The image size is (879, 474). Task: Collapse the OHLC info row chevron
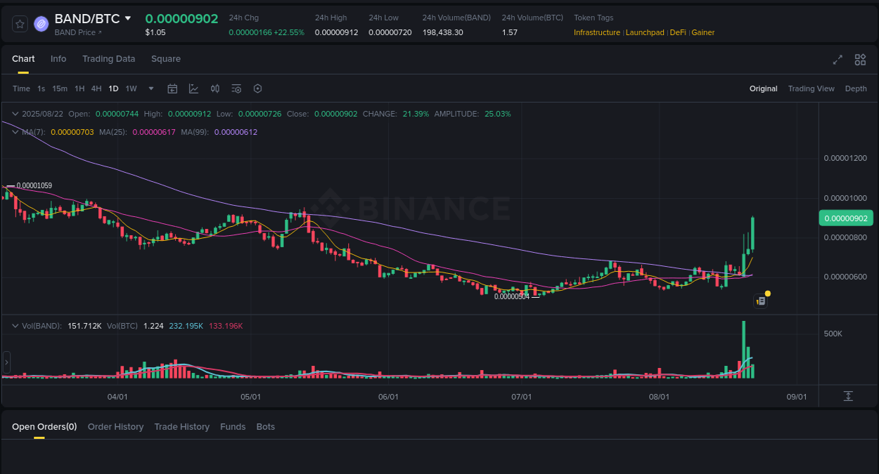pos(15,113)
